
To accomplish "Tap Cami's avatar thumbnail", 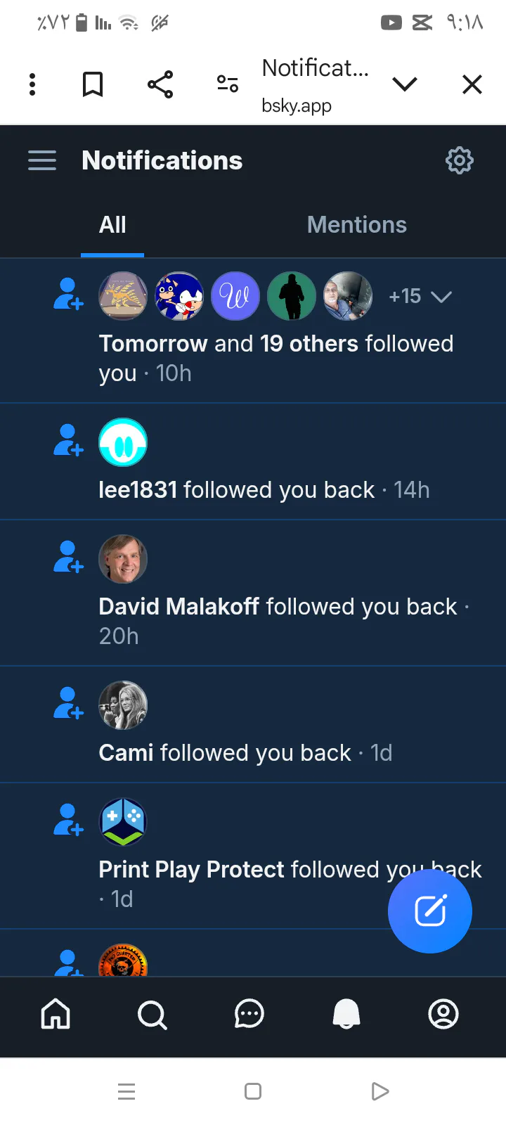I will pyautogui.click(x=123, y=705).
